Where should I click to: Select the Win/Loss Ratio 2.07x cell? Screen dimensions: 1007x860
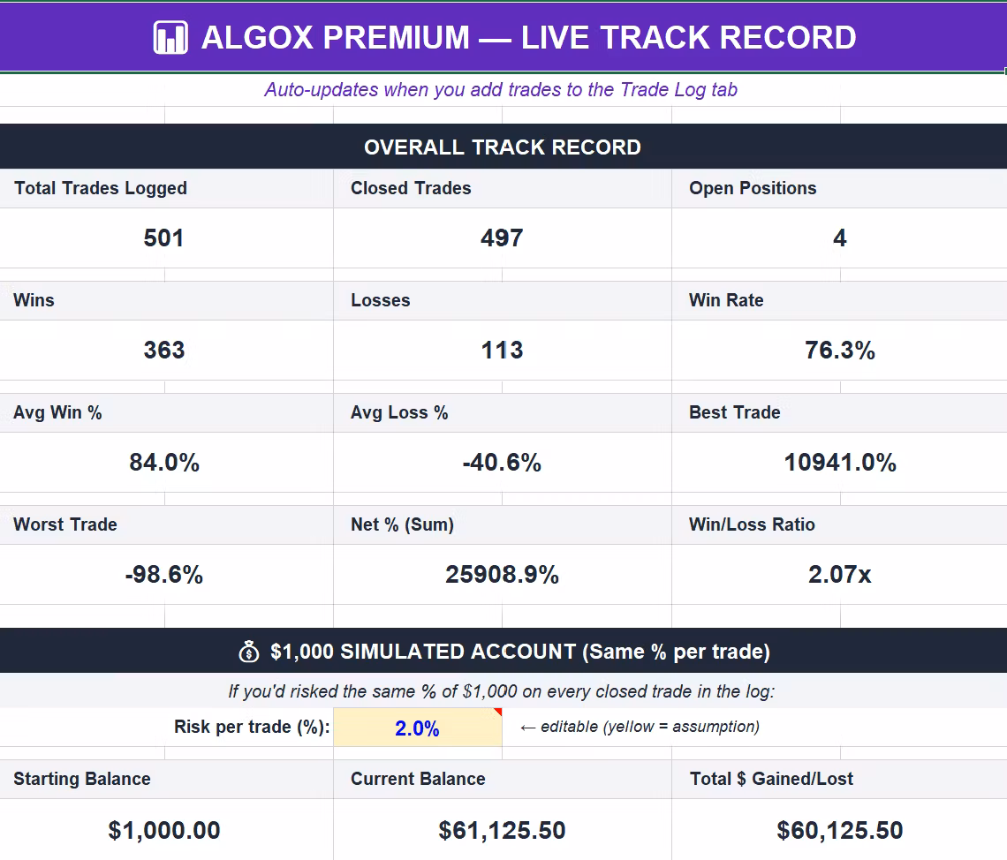[839, 575]
